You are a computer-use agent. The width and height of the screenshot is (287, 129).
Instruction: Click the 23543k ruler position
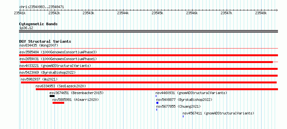pyautogui.click(x=89, y=13)
